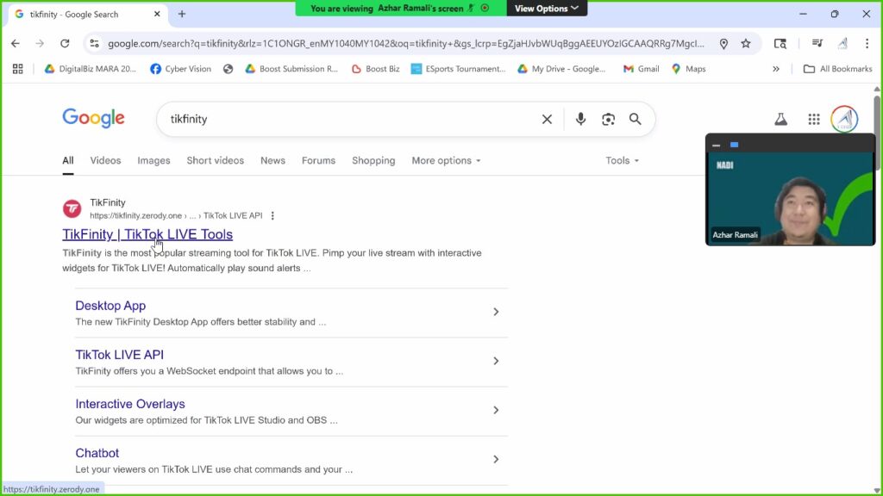Clear the search box with X icon
This screenshot has width=883, height=496.
(547, 120)
